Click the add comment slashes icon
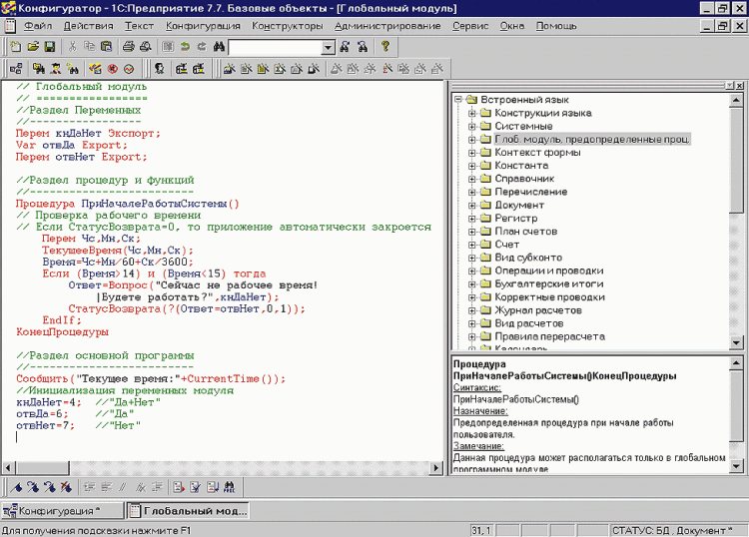The image size is (749, 537). [x=123, y=487]
